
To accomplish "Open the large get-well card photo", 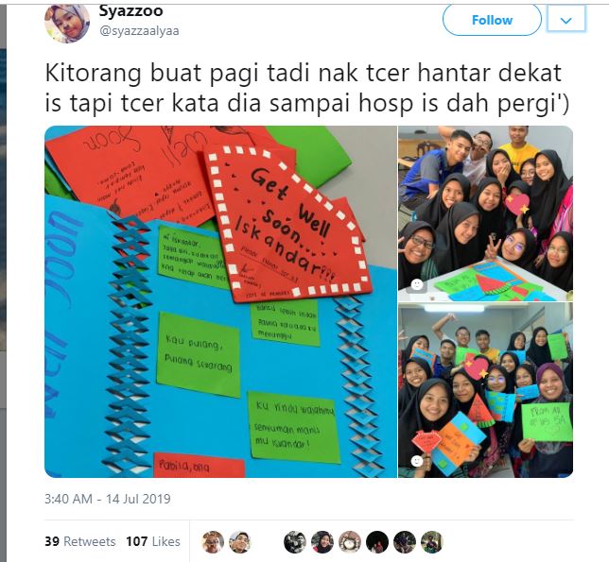I will pos(220,301).
